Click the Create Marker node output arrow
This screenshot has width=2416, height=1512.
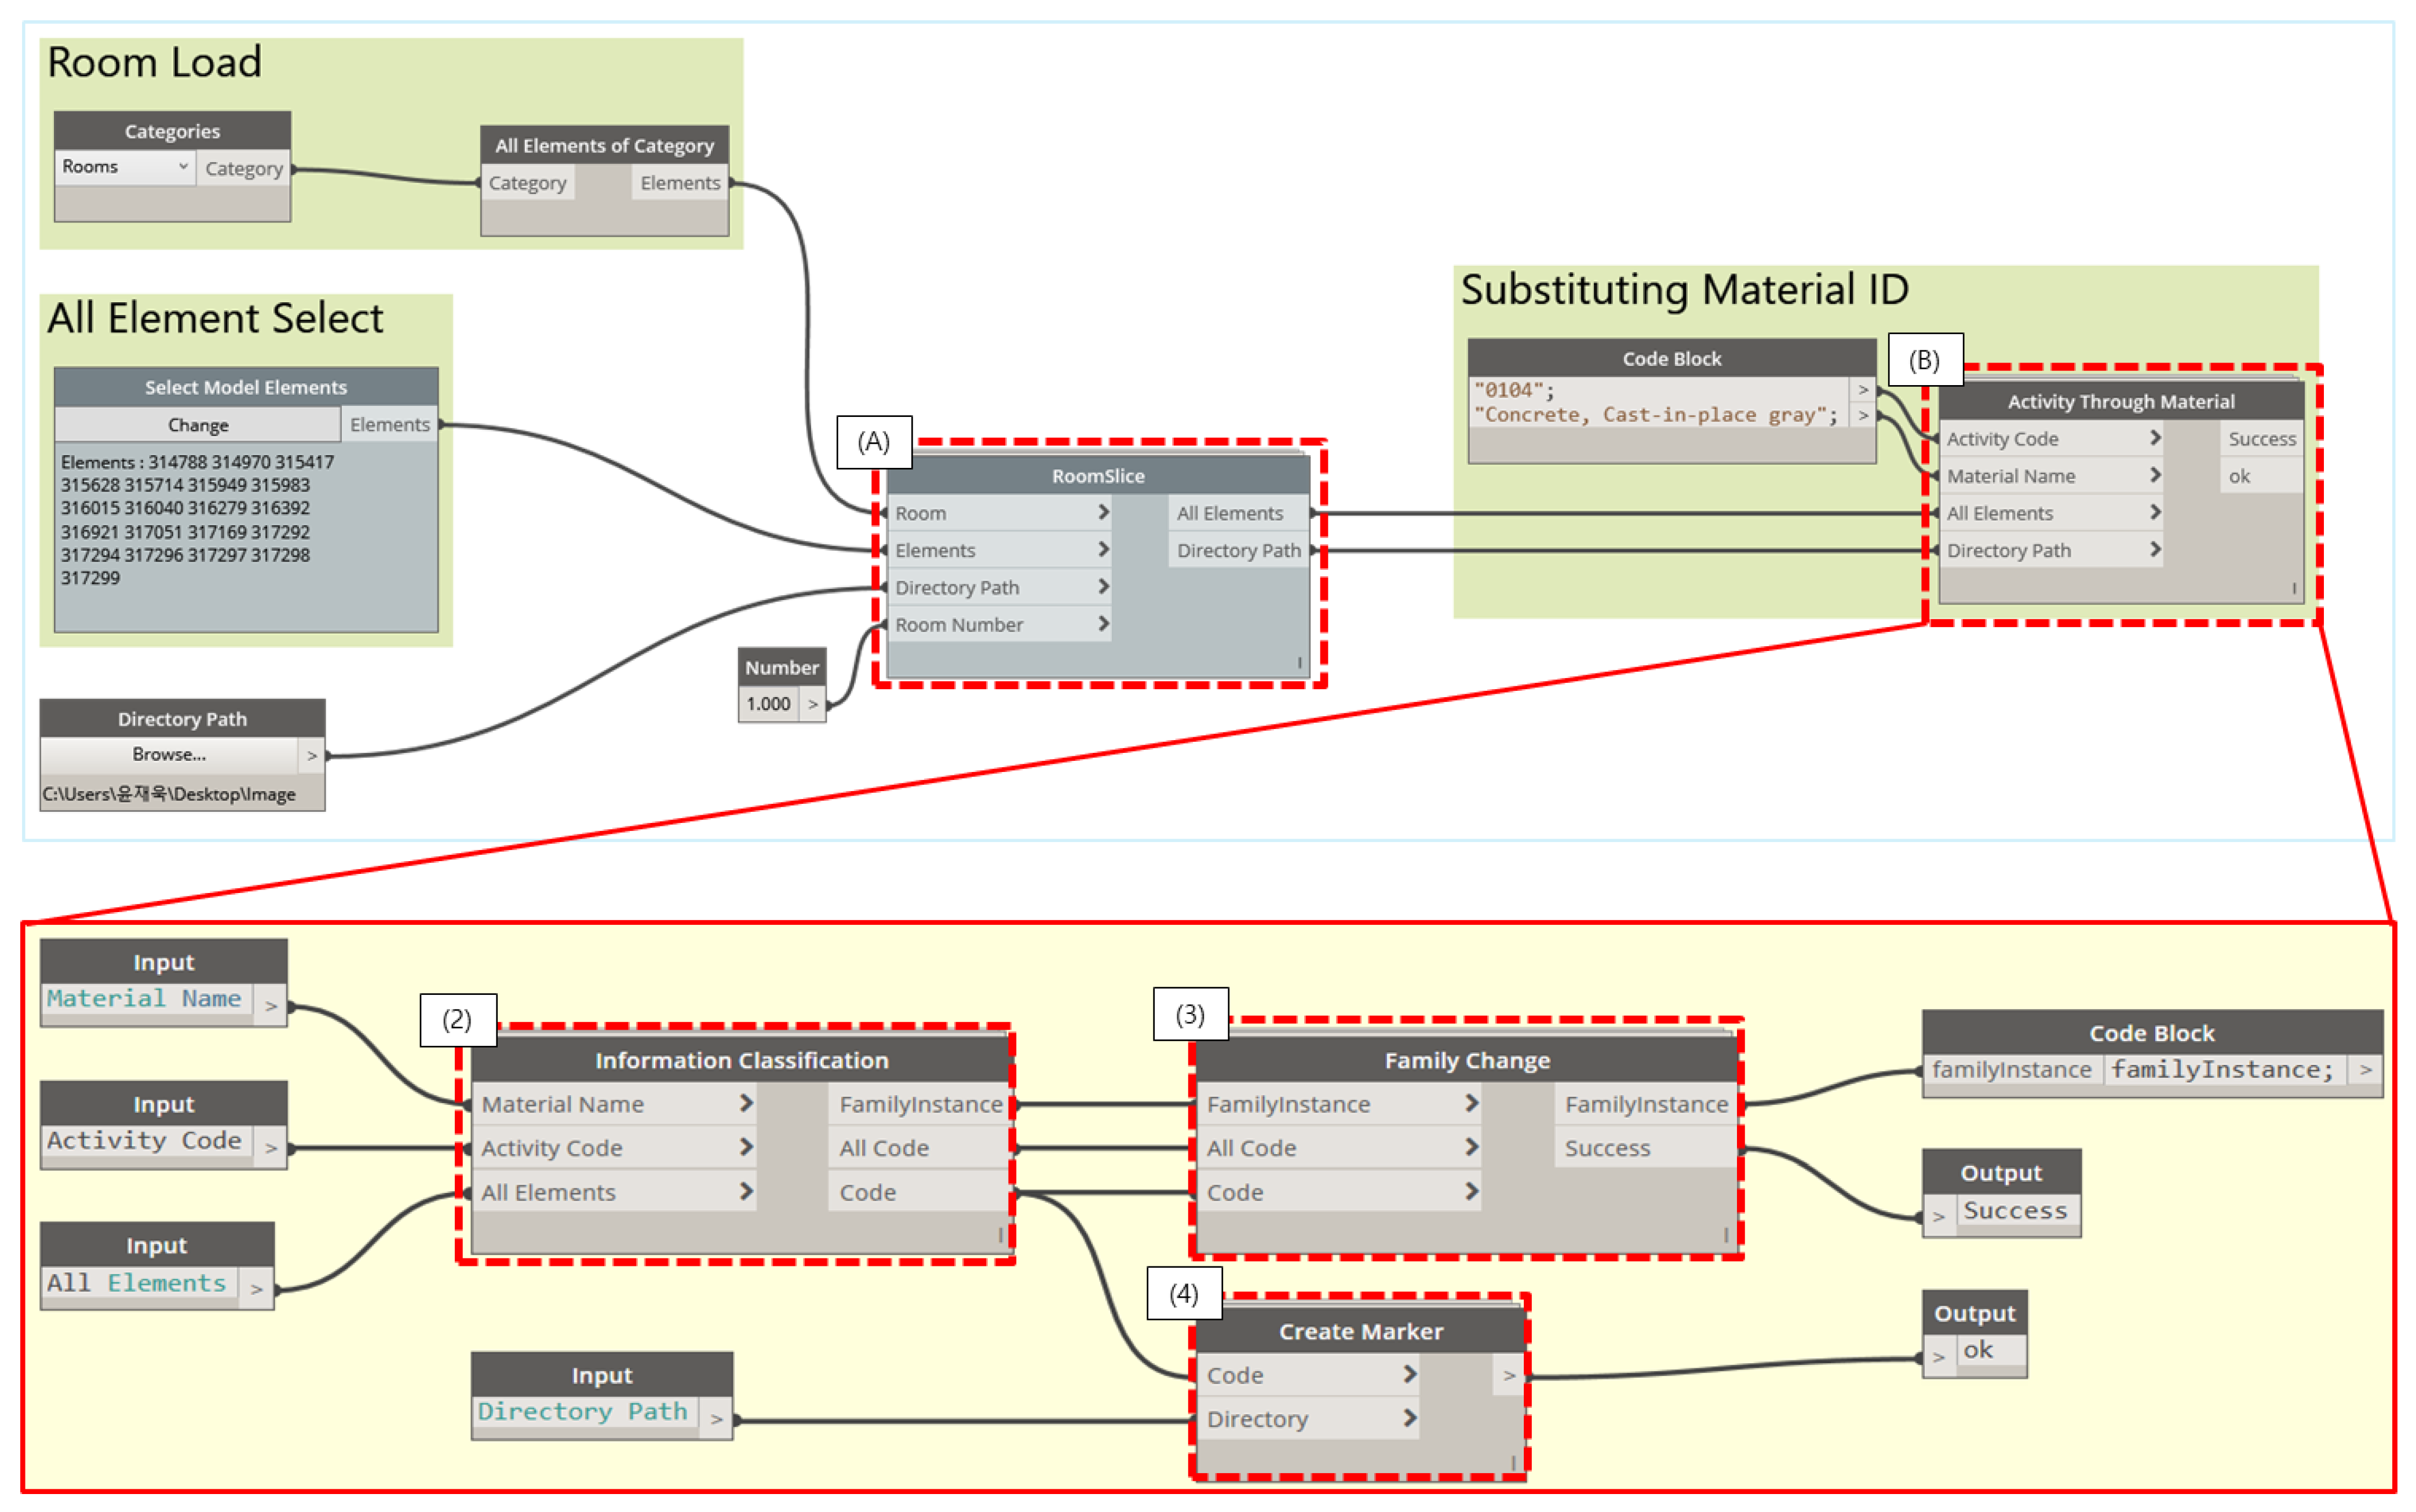coord(1509,1376)
